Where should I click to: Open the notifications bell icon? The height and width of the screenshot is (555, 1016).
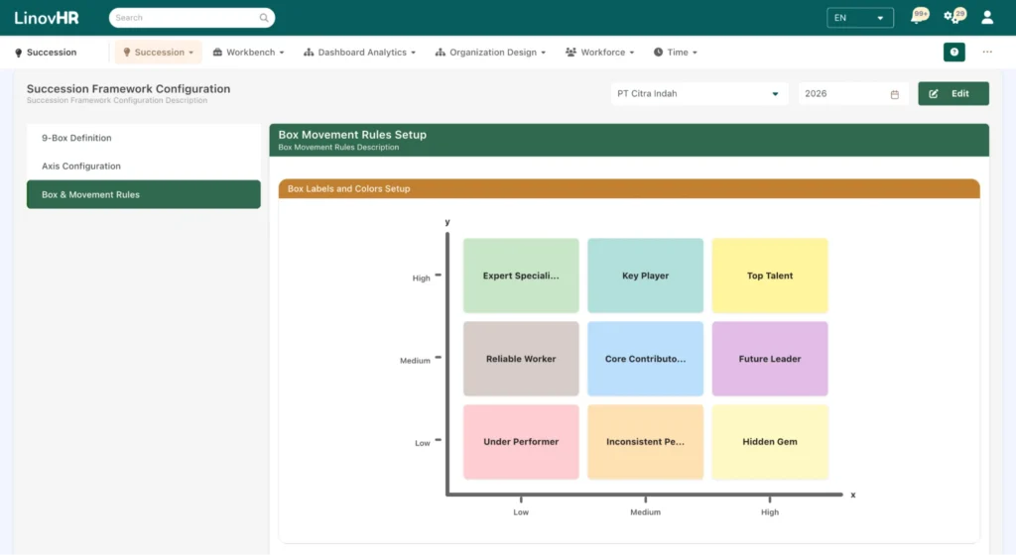click(918, 17)
